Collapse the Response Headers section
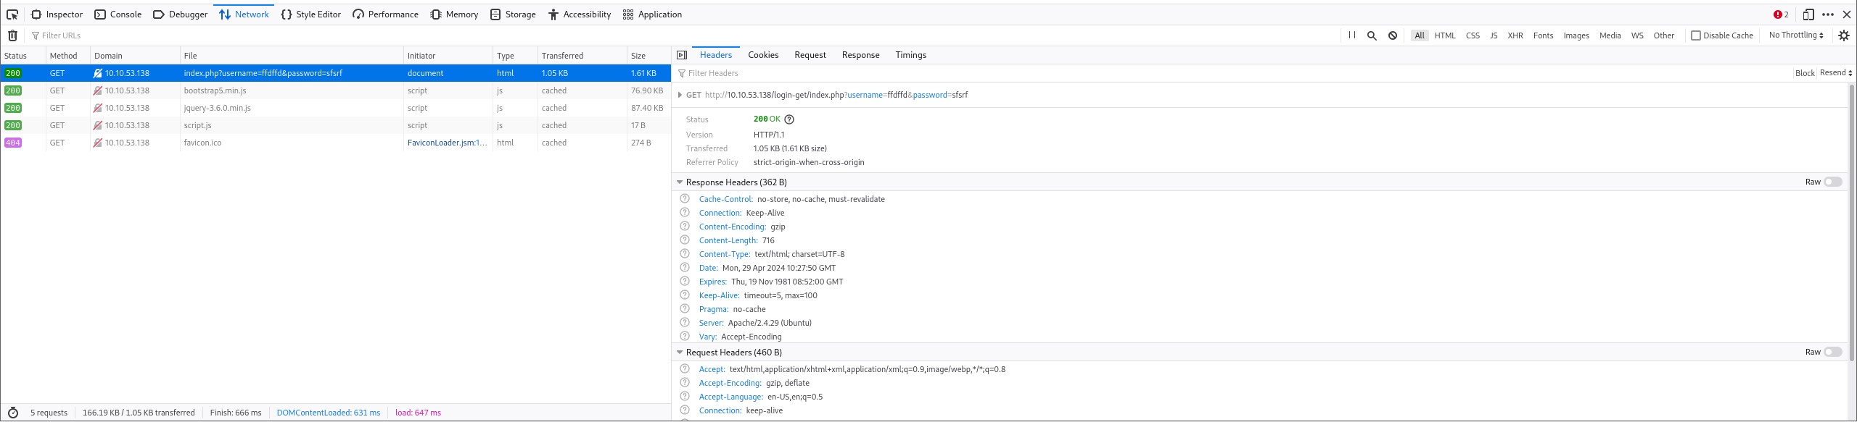This screenshot has height=422, width=1857. [680, 182]
